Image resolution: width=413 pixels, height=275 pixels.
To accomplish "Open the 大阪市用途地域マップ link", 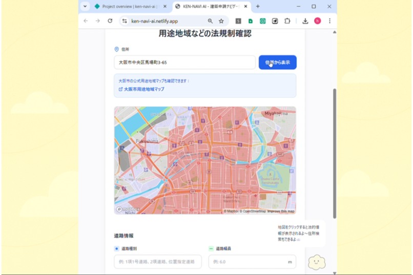I will (141, 89).
